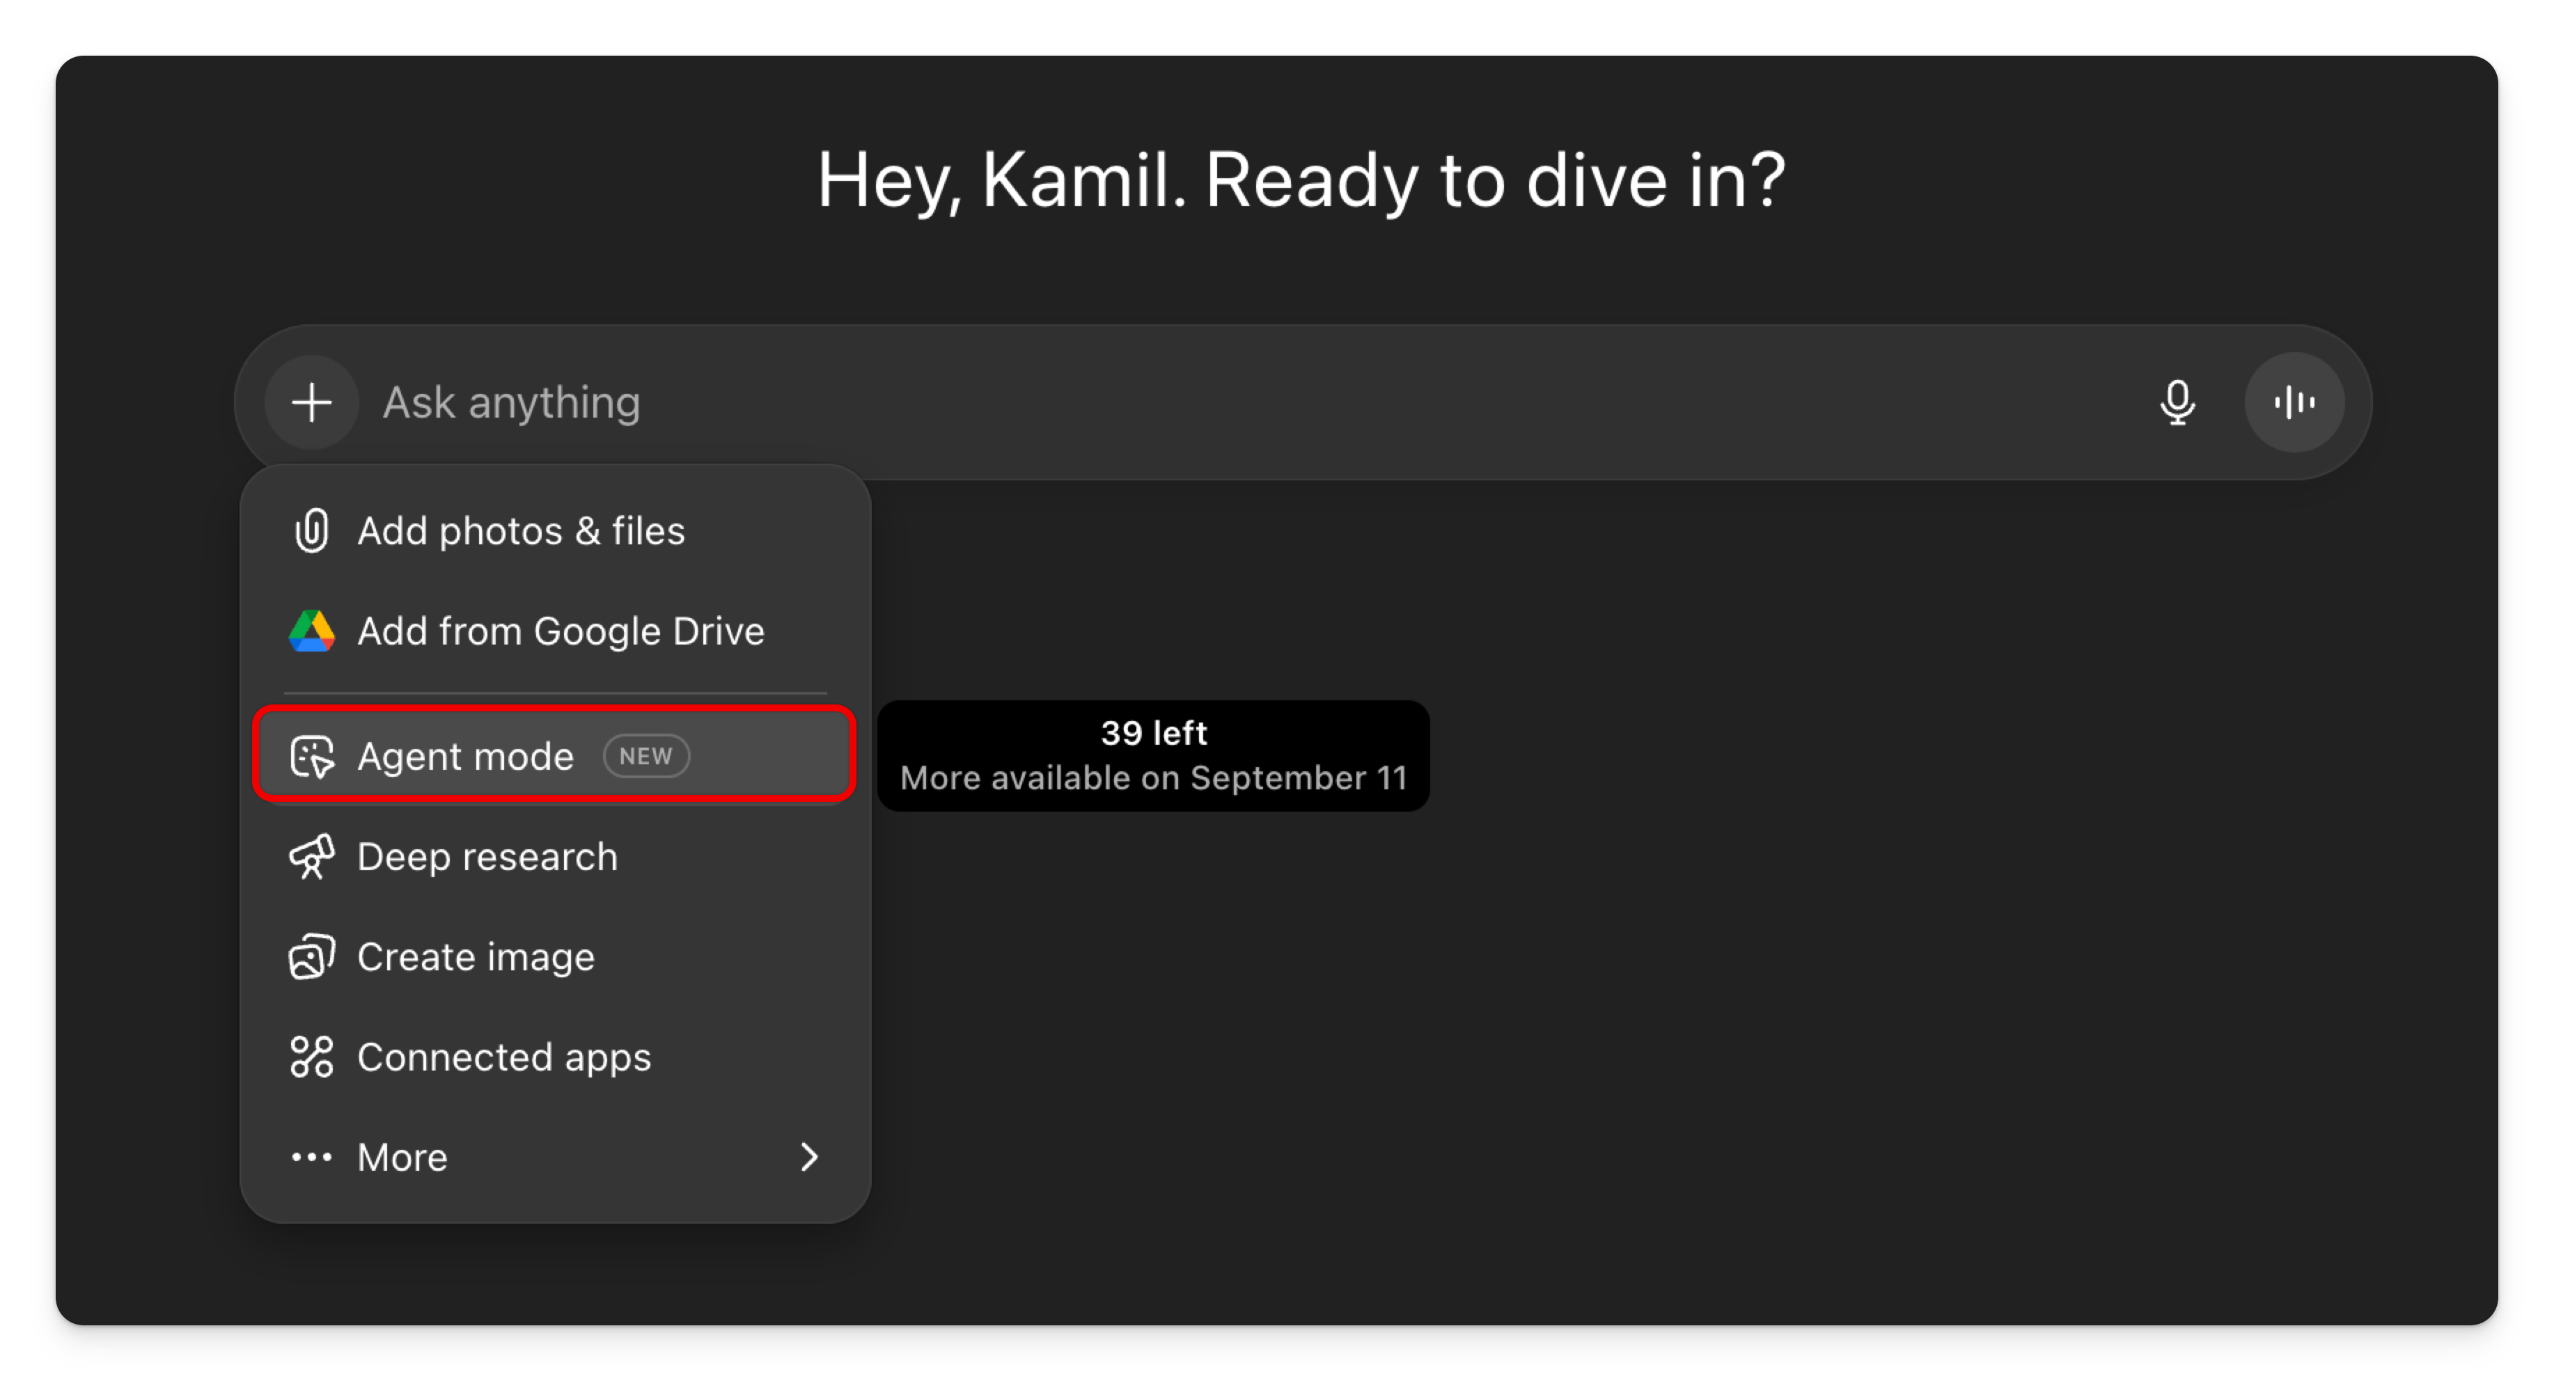Open Connected apps menu entry
Image resolution: width=2554 pixels, height=1381 pixels.
[x=503, y=1057]
